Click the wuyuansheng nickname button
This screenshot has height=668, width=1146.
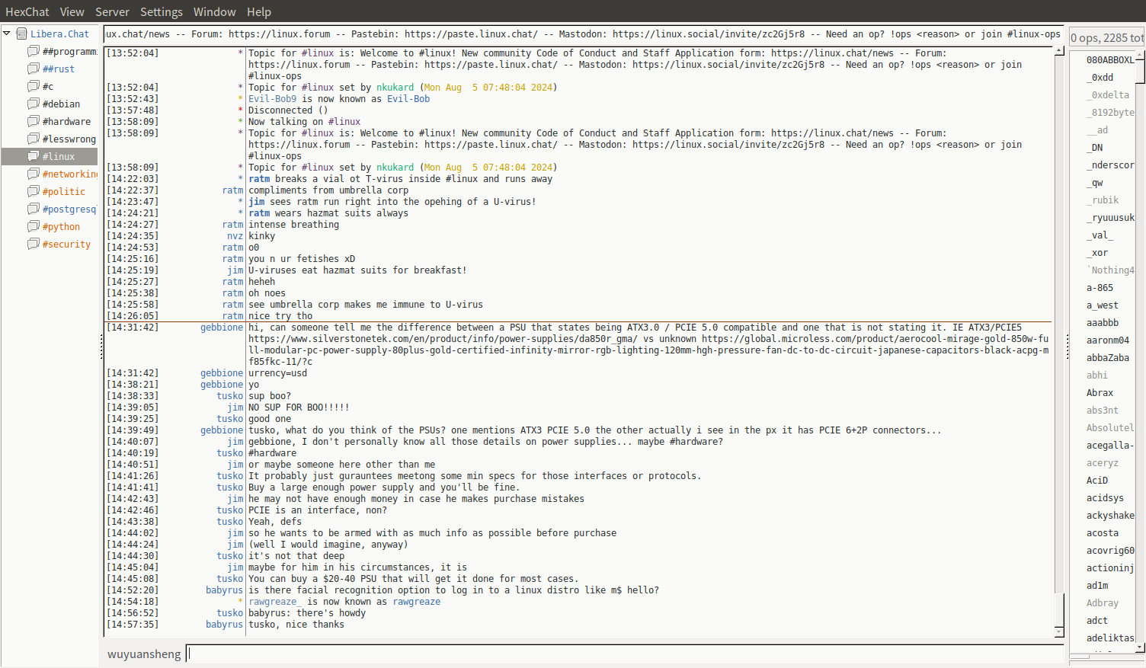(144, 654)
